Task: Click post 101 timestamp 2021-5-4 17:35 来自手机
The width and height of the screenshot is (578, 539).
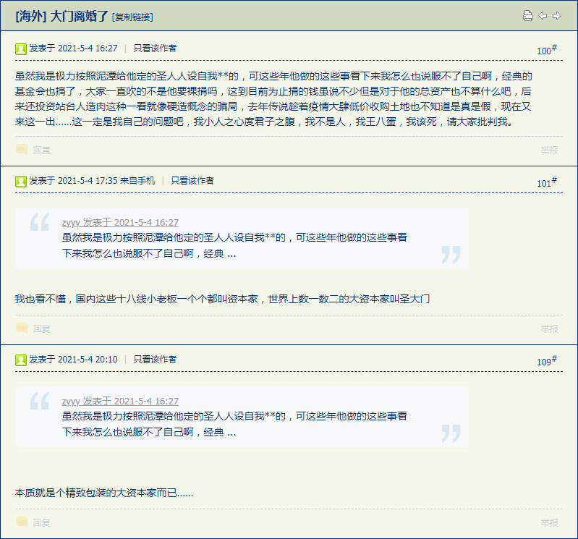Action: (x=106, y=181)
